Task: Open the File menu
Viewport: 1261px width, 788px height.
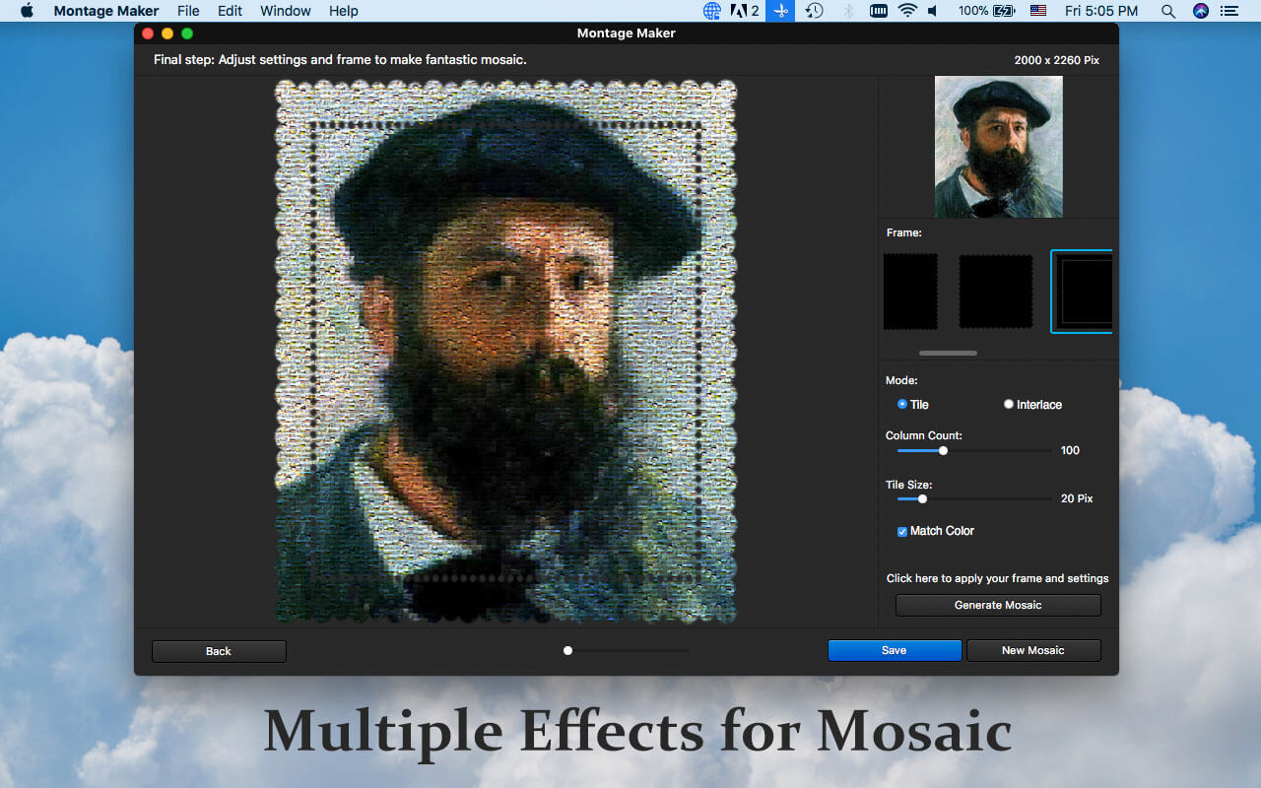Action: [x=188, y=11]
